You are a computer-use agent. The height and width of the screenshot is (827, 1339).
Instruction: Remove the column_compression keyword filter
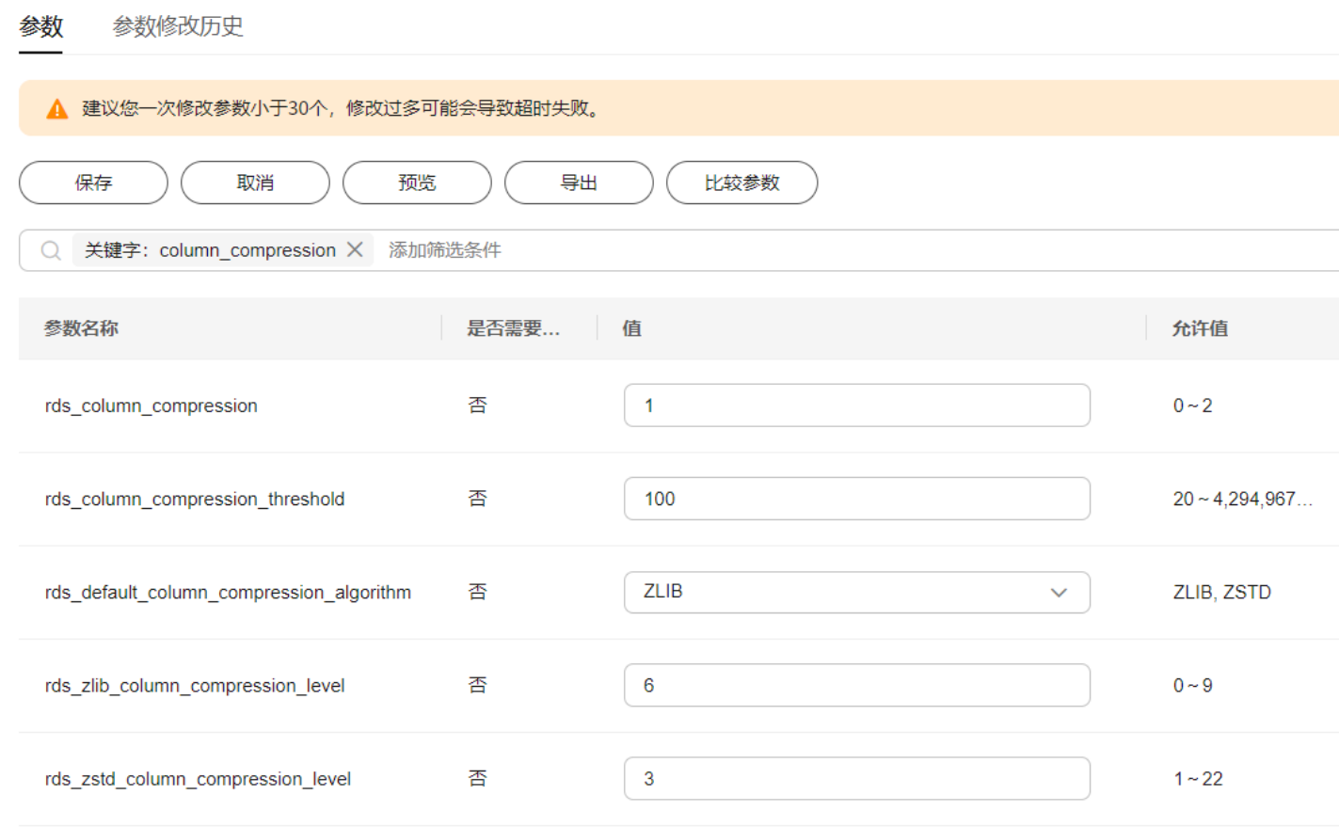click(x=355, y=249)
